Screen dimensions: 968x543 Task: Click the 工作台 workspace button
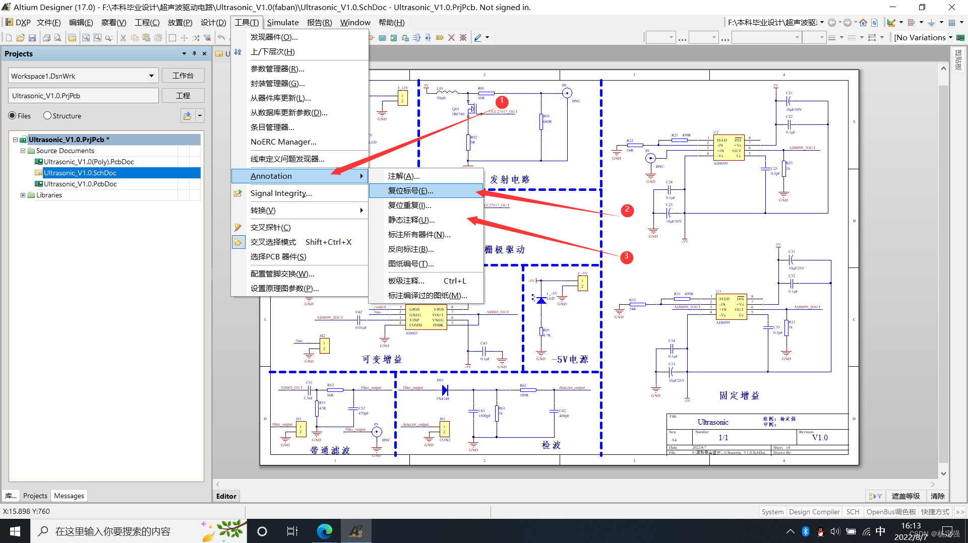click(x=183, y=76)
